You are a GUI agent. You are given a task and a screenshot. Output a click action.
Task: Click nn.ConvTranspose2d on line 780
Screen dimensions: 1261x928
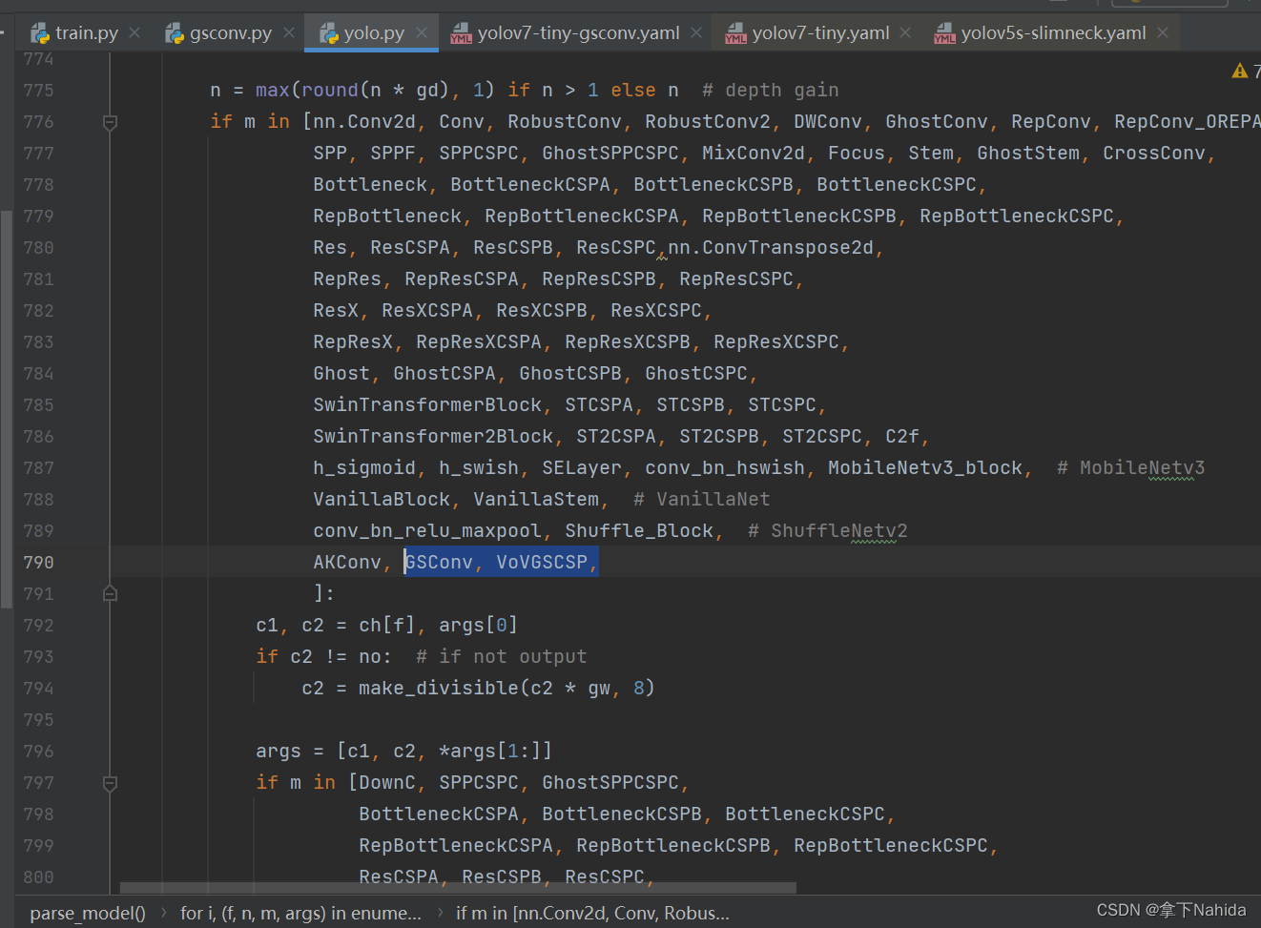[771, 248]
